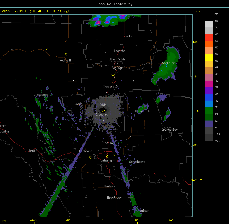Viewport: 229px width, 224px height.
Task: Click the asterisk marker east of Innisfail
Action: point(133,81)
